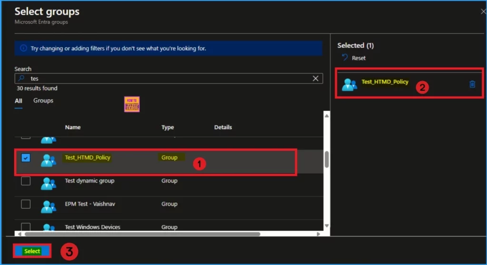This screenshot has width=487, height=265.
Task: Uncheck the Test_HTMD_Policy checkbox
Action: (26, 158)
